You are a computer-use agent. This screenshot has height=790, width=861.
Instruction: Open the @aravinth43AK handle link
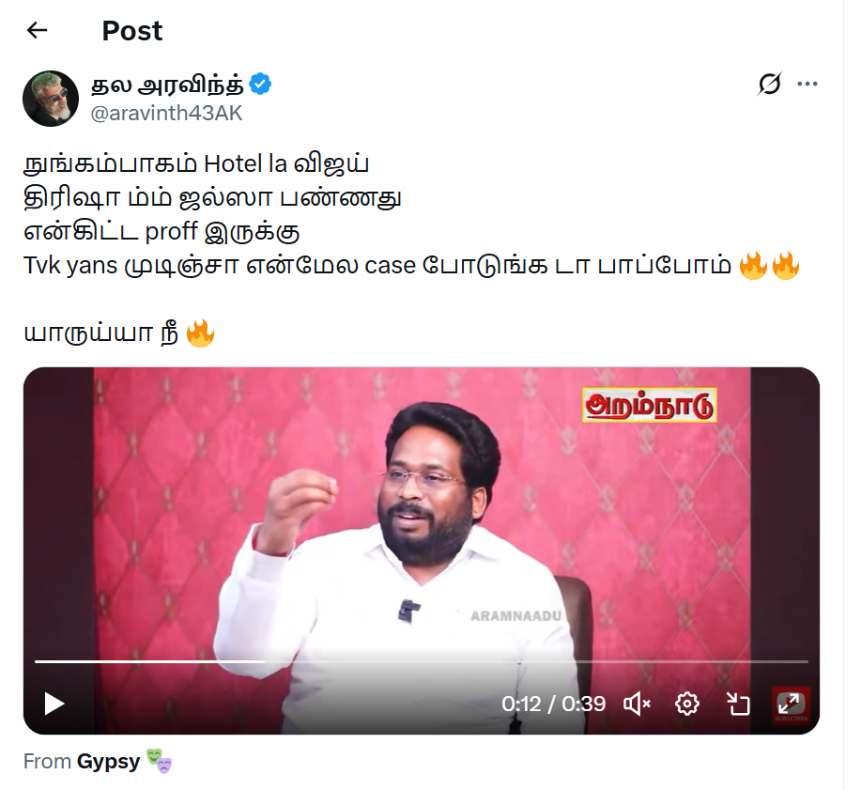click(166, 113)
